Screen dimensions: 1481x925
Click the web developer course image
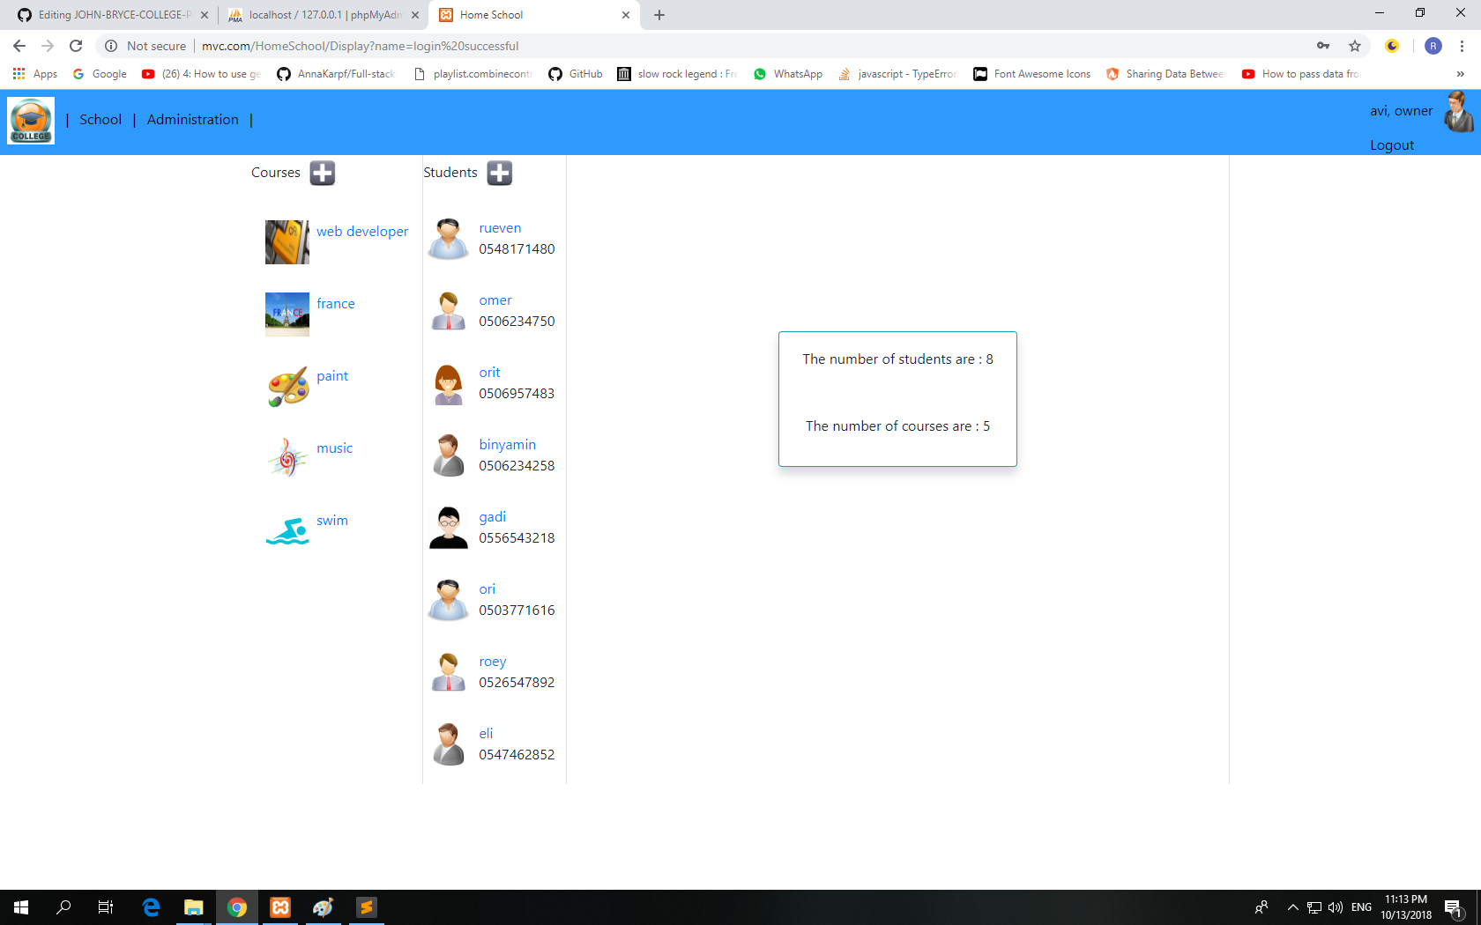(287, 242)
